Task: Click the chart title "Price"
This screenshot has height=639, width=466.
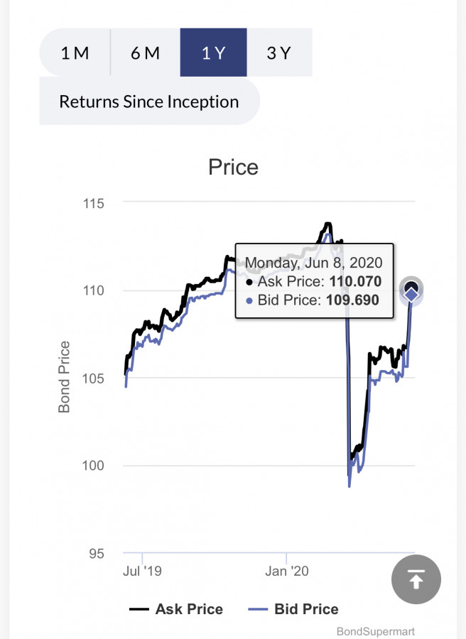Action: point(233,168)
